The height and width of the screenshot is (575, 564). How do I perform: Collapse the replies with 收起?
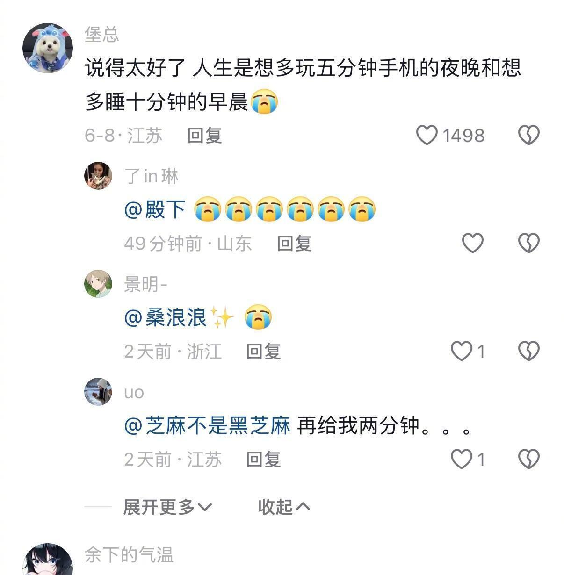(284, 507)
